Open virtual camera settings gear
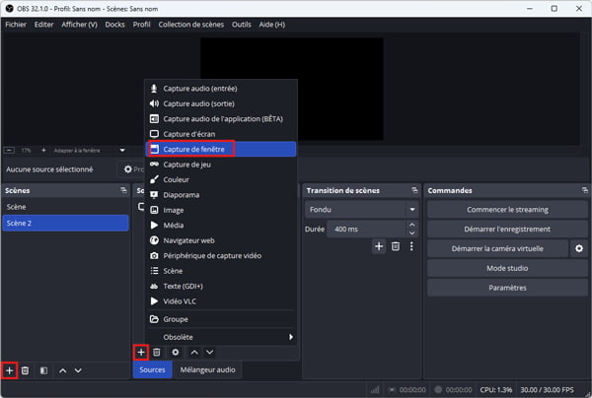The image size is (592, 398). pyautogui.click(x=579, y=248)
